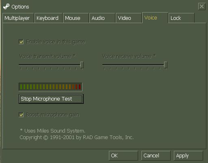Switch to the Multiplayer tab
The height and width of the screenshot is (163, 208).
(18, 18)
